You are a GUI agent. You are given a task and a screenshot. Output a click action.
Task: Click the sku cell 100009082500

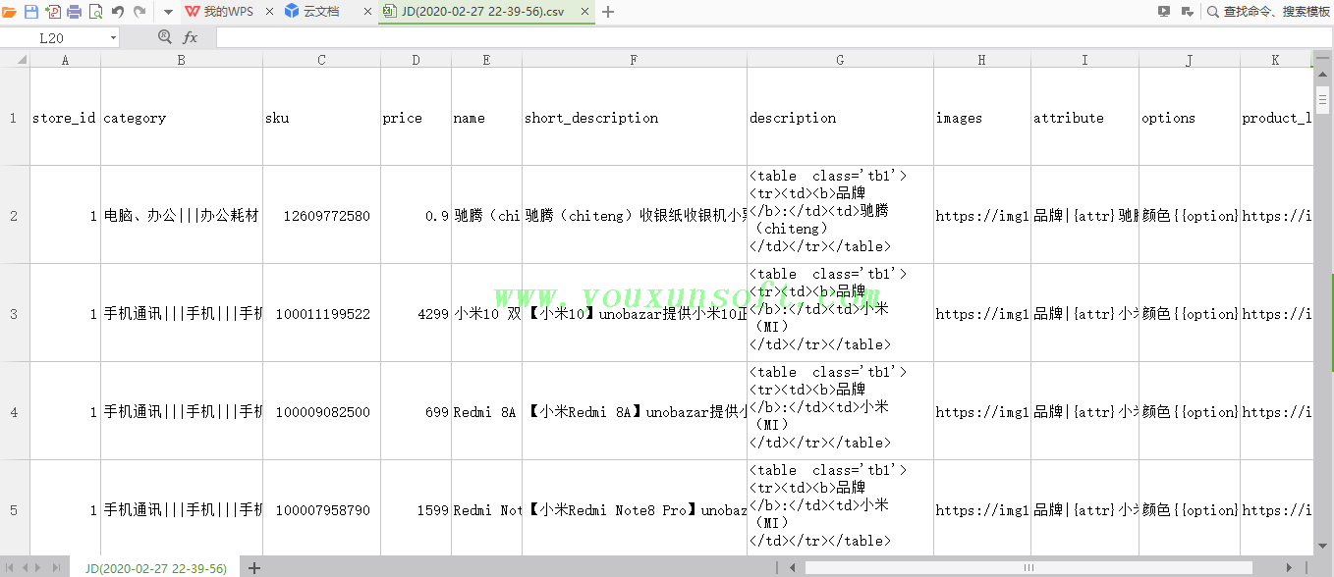pyautogui.click(x=321, y=412)
